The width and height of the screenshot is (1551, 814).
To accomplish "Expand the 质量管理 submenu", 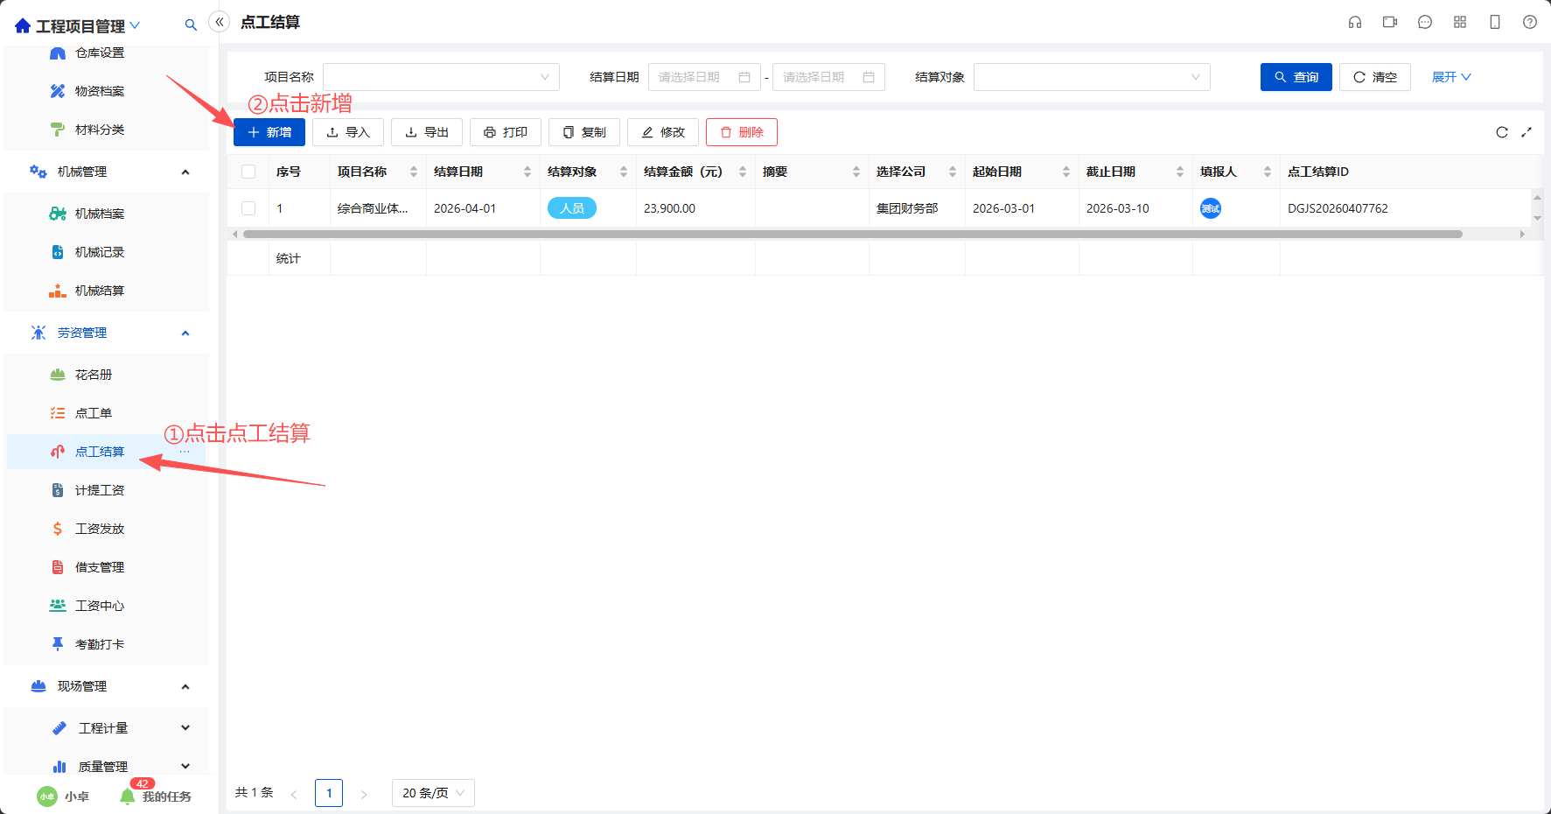I will coord(185,767).
